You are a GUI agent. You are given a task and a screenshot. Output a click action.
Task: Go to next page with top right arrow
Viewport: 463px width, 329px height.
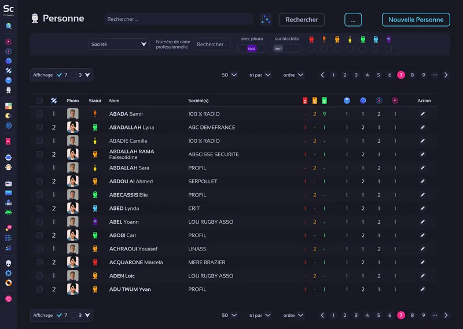click(x=446, y=75)
